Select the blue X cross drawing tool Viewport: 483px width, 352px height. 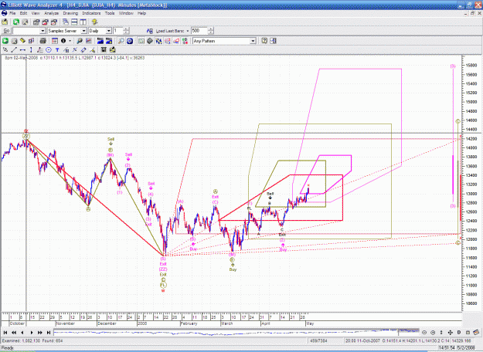[x=75, y=50]
